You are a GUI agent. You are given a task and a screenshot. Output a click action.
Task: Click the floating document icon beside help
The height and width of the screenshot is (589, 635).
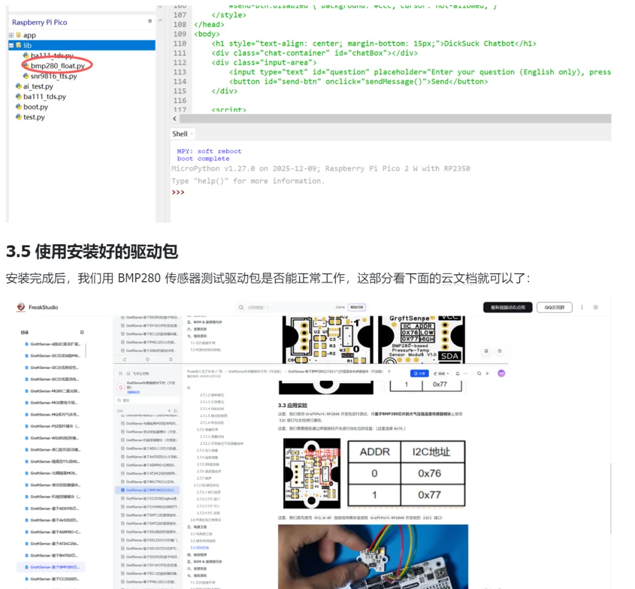coord(486,351)
